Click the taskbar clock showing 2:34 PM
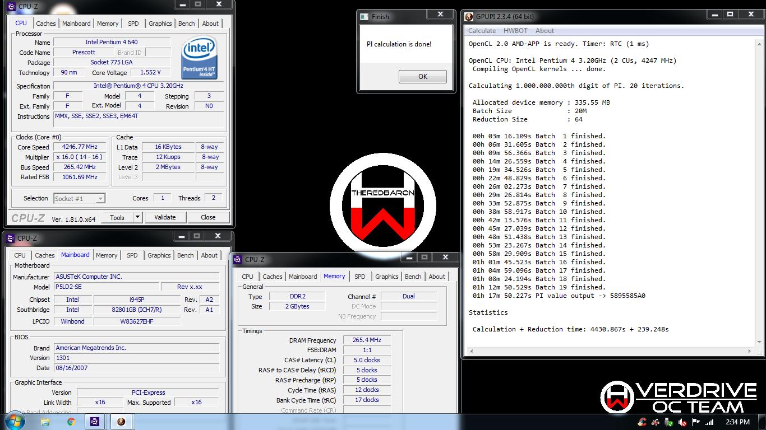Screen dimensions: 766x430 (737, 422)
